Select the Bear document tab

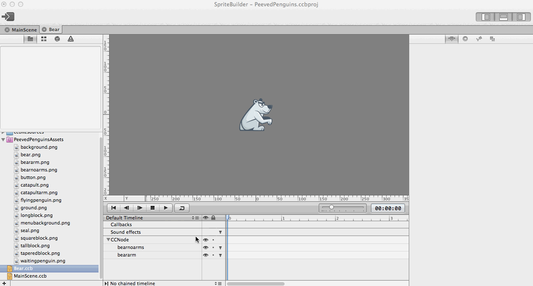54,29
